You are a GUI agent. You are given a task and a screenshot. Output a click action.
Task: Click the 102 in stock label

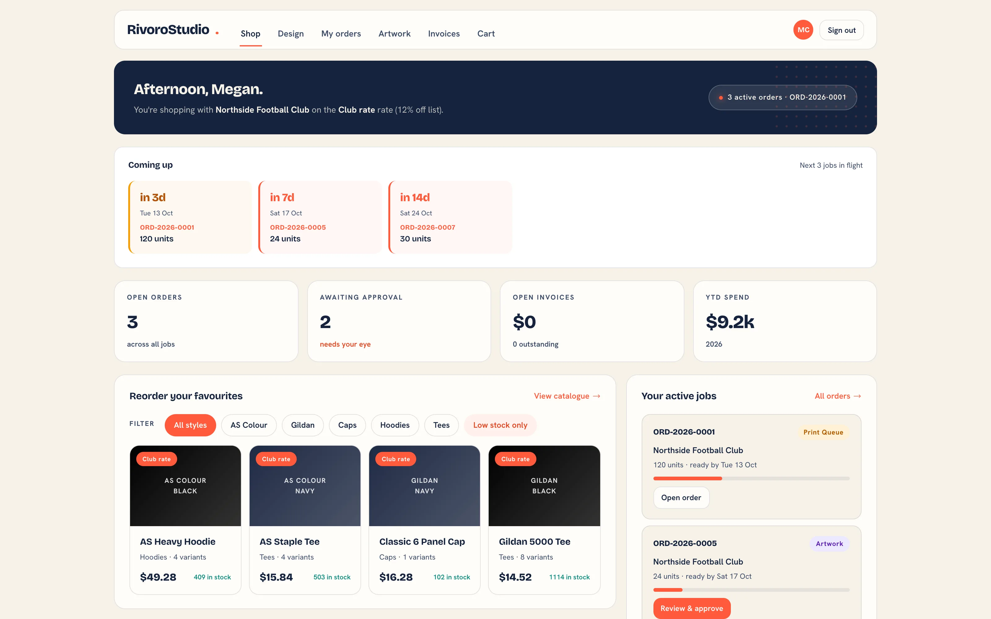451,577
